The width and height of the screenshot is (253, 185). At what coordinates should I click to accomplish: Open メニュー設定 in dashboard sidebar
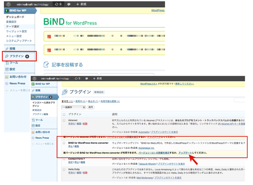pos(14,36)
